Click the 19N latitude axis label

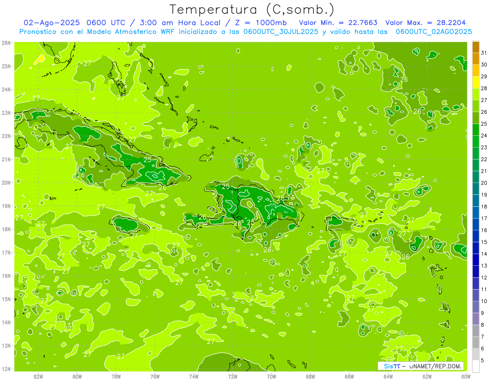(x=6, y=206)
